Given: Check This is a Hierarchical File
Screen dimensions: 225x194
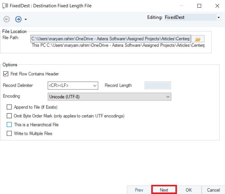Looking at the screenshot, I should [x=9, y=125].
